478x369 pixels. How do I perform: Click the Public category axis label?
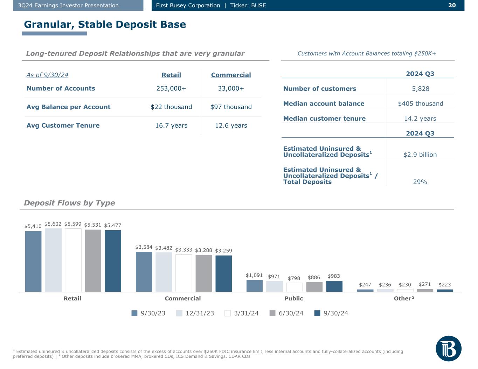293,298
